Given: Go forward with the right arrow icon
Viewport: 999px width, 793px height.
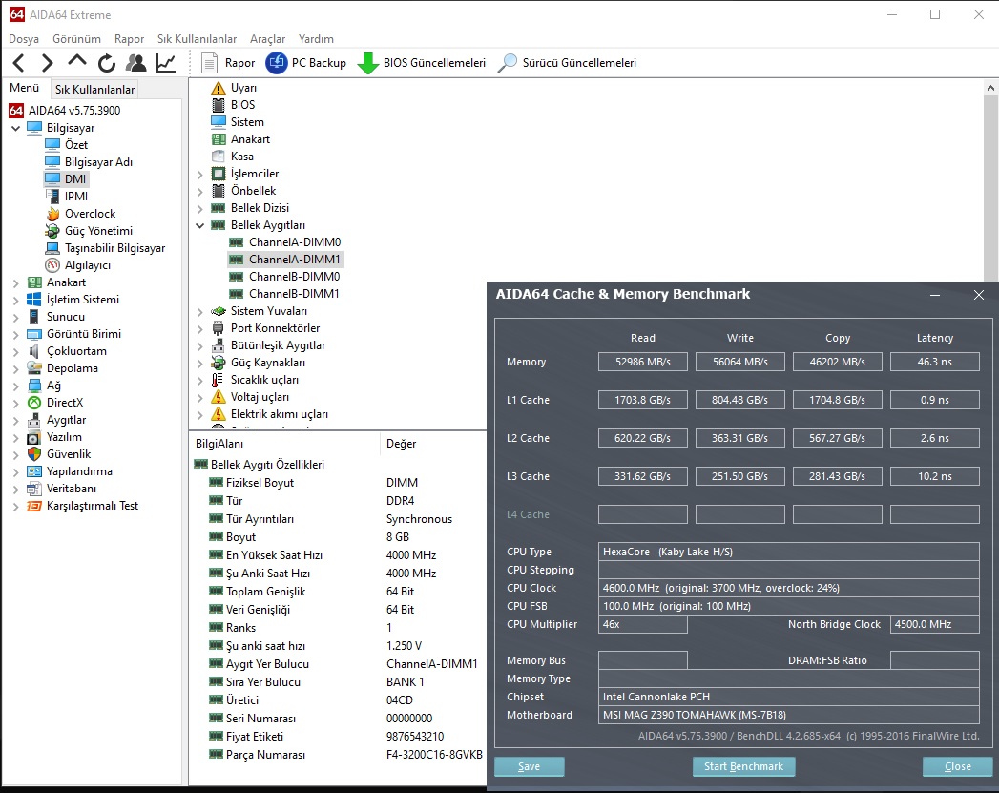Looking at the screenshot, I should click(x=47, y=63).
